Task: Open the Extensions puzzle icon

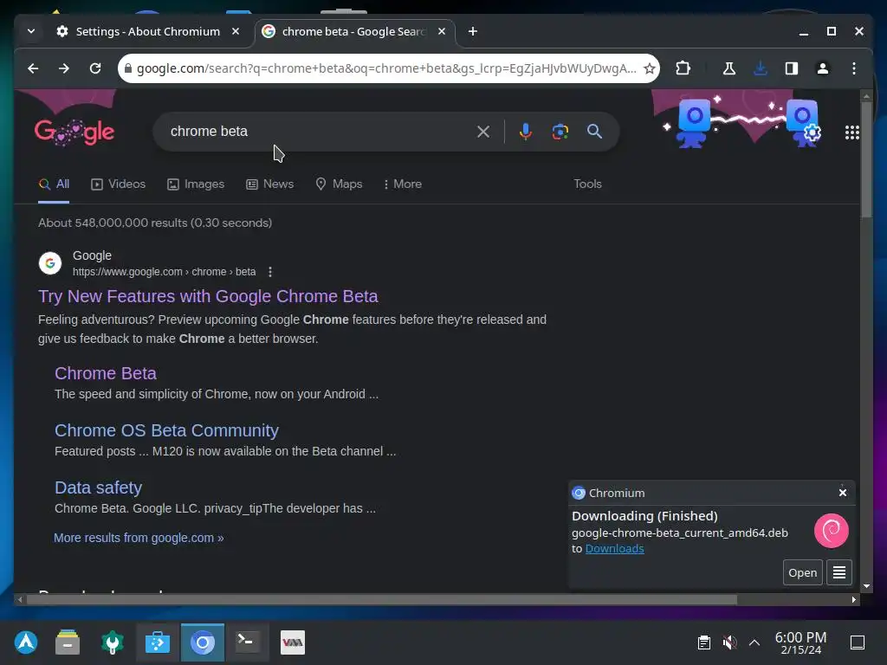Action: click(x=683, y=68)
